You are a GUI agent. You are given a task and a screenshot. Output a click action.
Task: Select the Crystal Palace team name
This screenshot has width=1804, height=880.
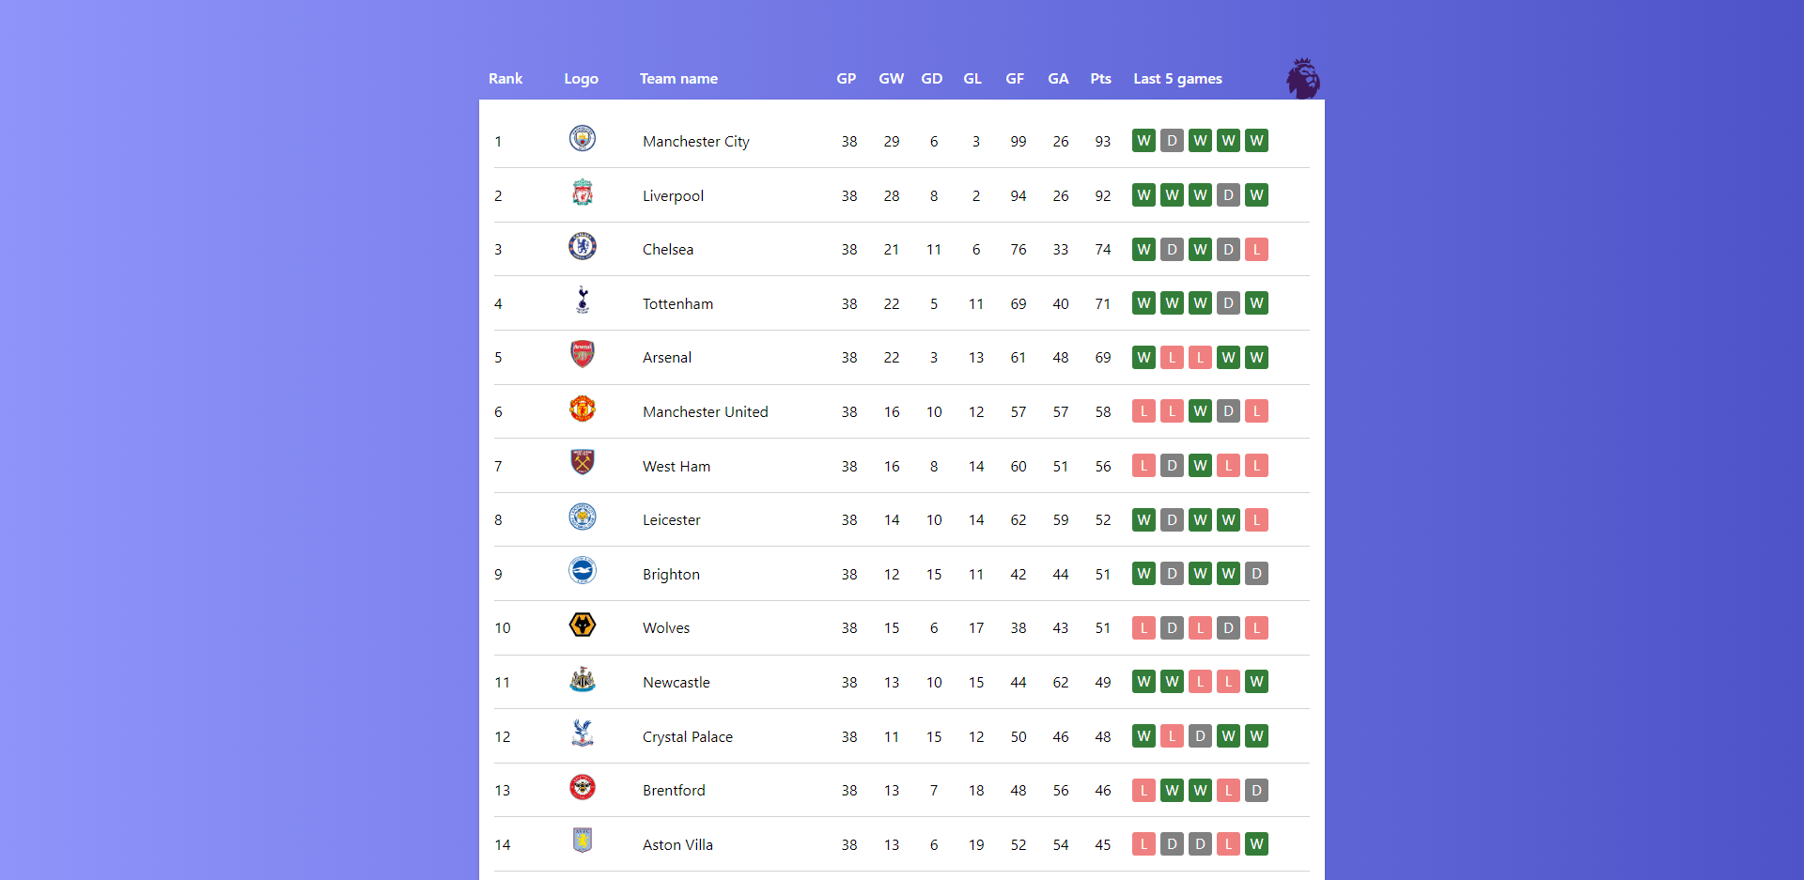click(687, 736)
